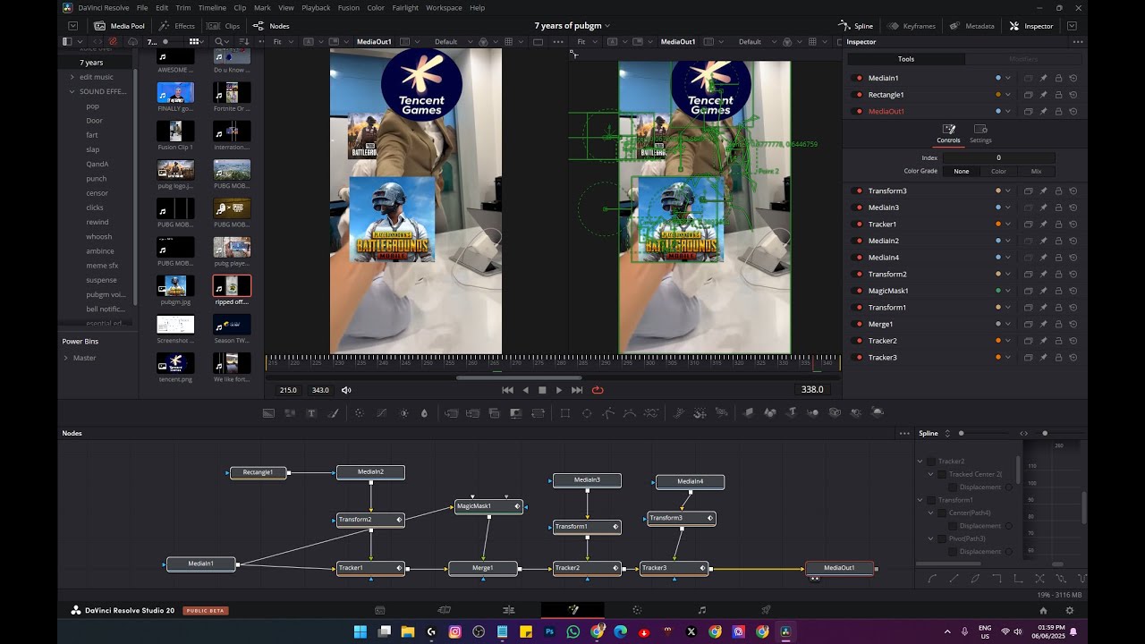
Task: Select the Background tool in Fusion toolbar
Action: 268,413
